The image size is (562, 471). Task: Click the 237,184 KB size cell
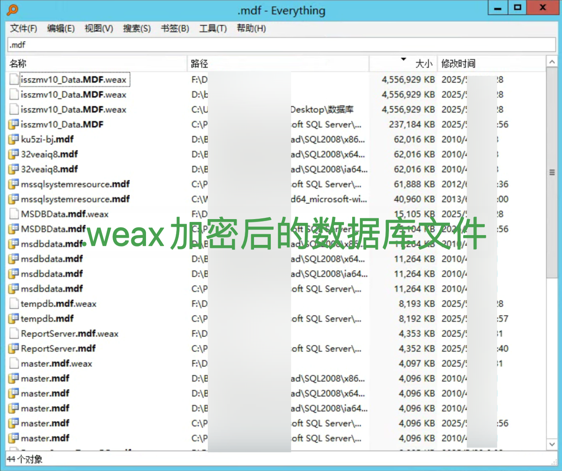412,124
